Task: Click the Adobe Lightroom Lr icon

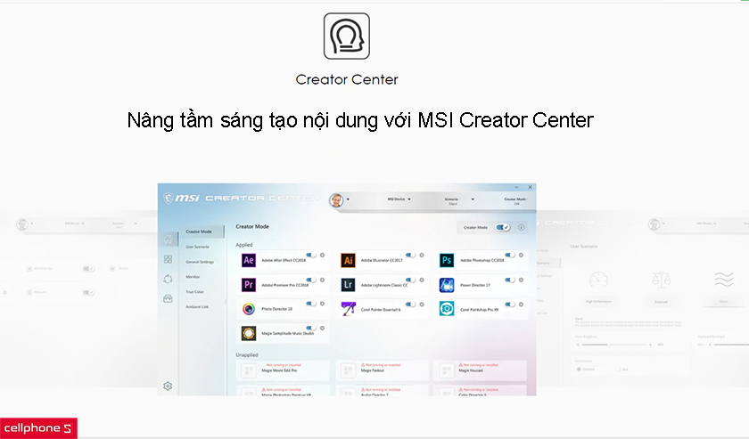Action: [348, 285]
